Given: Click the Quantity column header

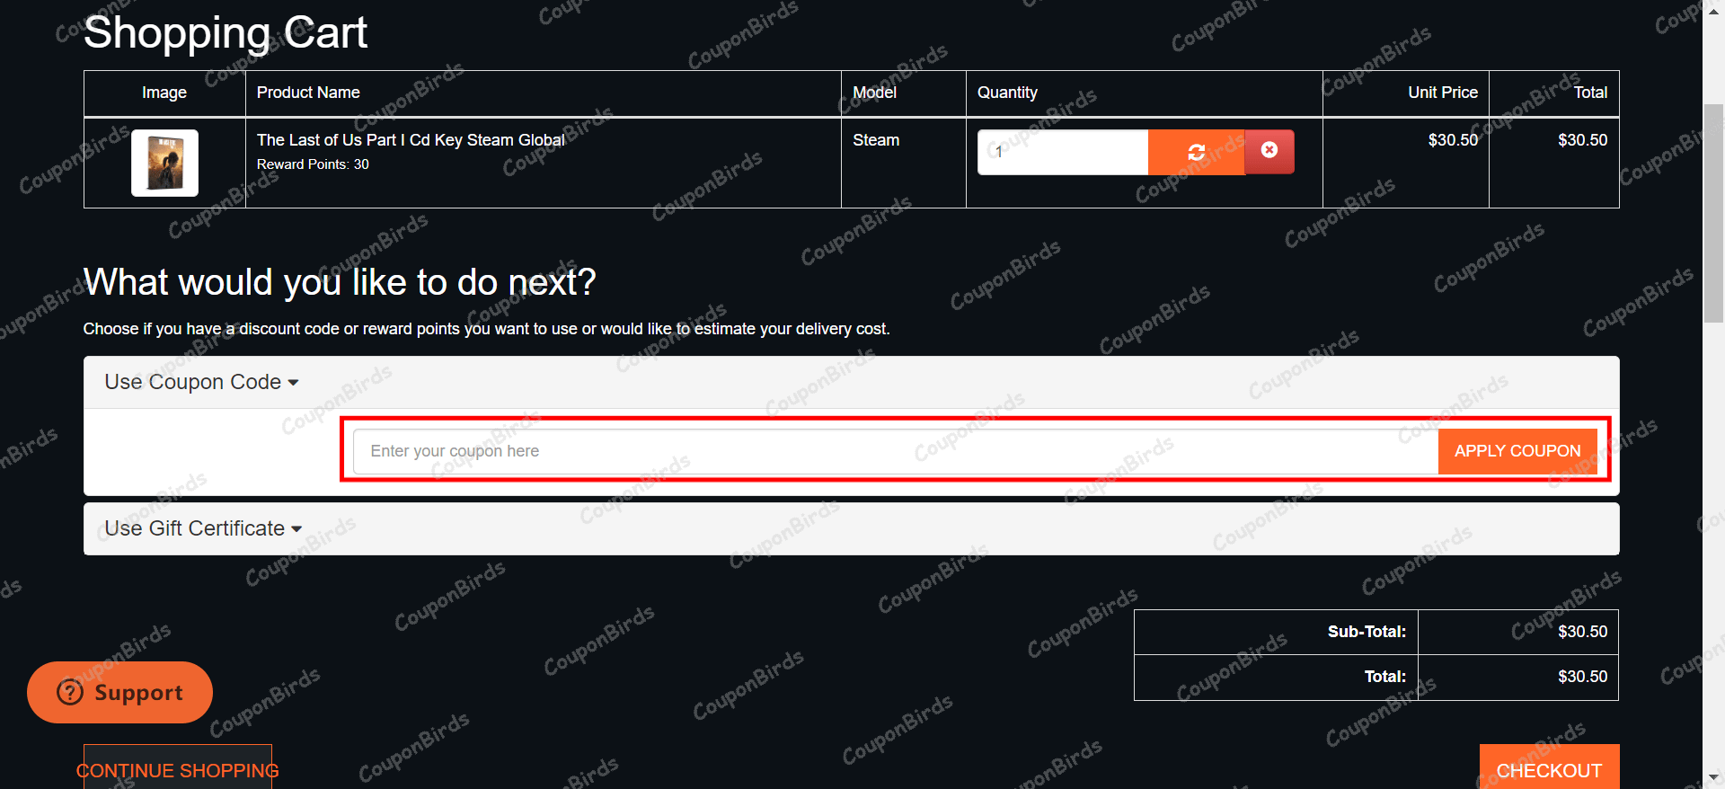Looking at the screenshot, I should [1007, 93].
